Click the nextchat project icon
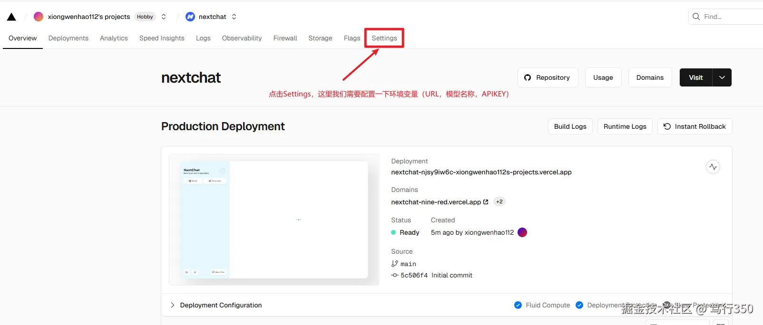 (x=190, y=17)
